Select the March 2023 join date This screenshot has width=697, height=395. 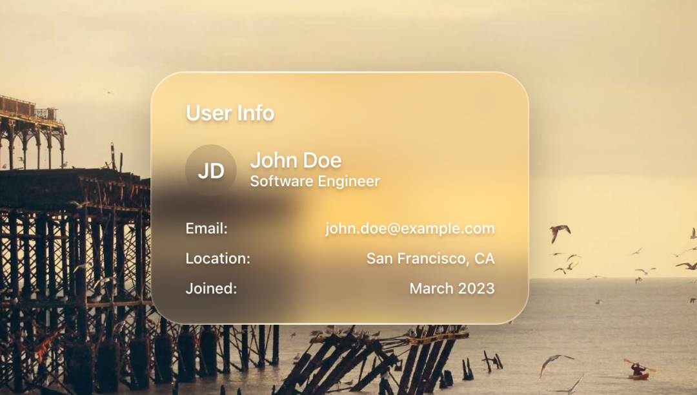click(x=452, y=289)
